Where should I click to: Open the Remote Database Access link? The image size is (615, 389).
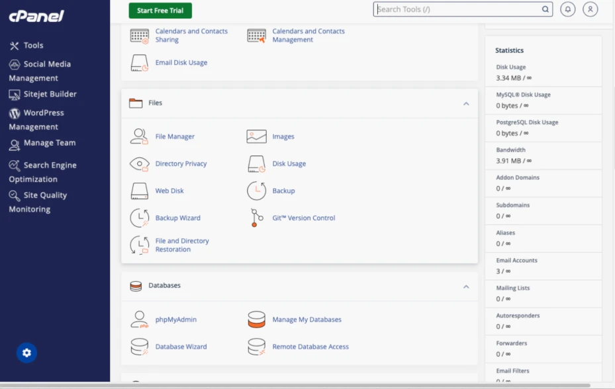click(x=310, y=347)
